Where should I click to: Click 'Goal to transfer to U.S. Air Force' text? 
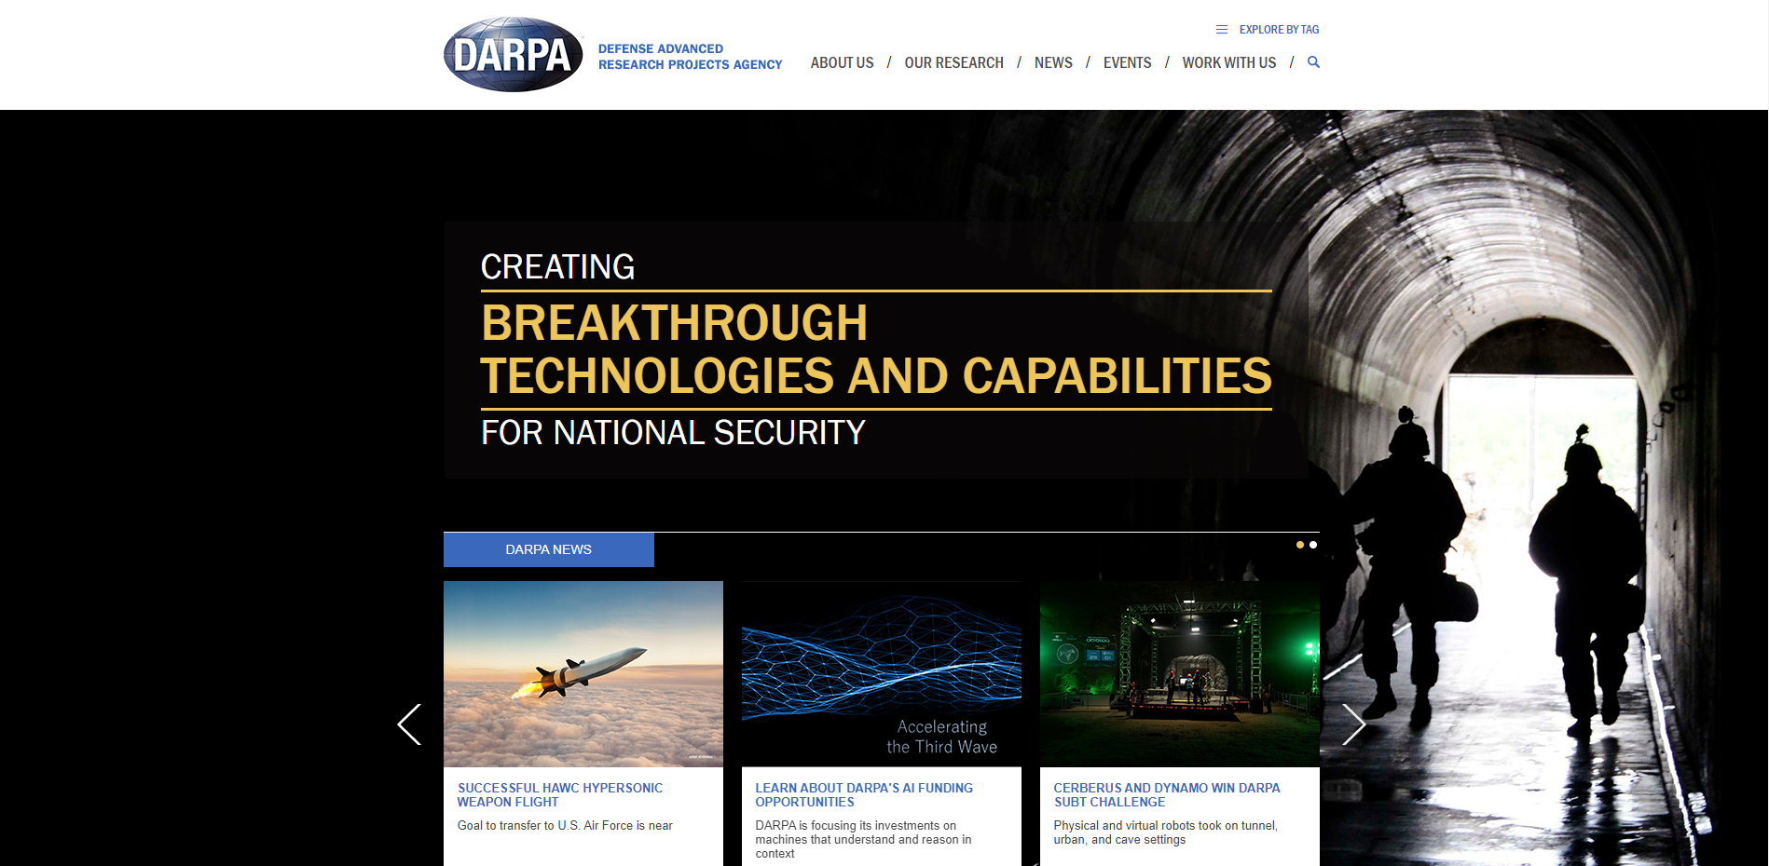point(565,826)
